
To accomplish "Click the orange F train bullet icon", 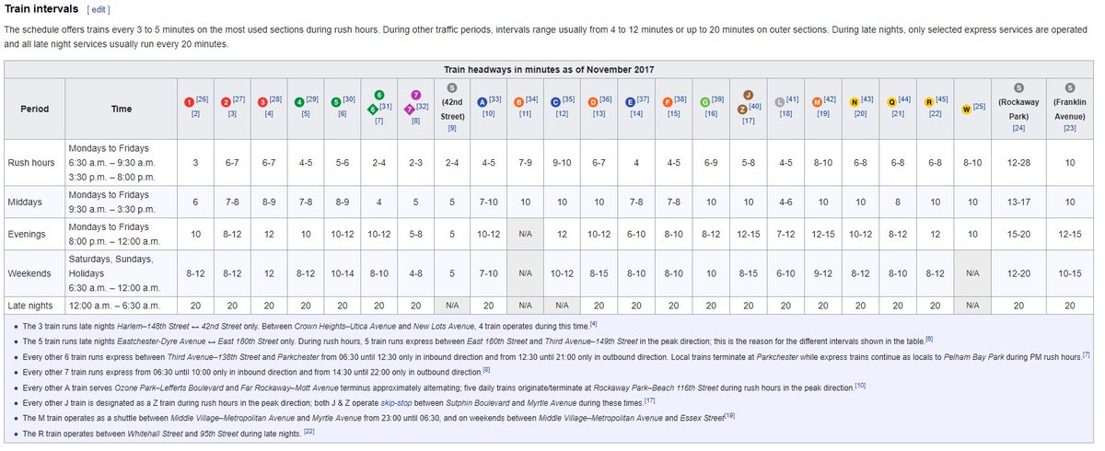I will 667,101.
